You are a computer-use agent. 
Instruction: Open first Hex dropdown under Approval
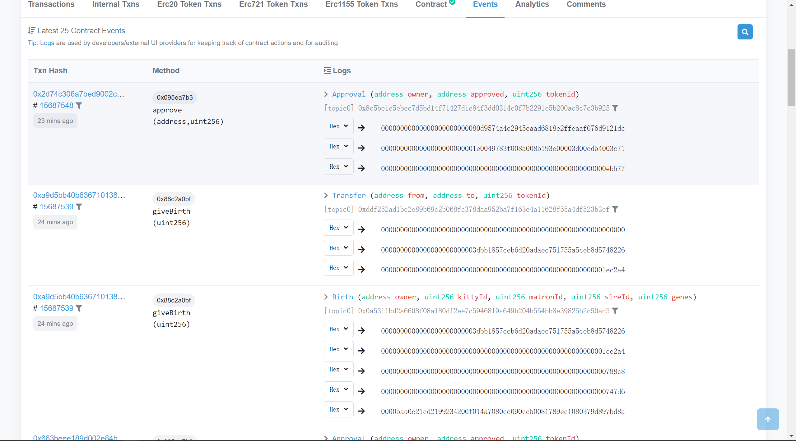[338, 126]
